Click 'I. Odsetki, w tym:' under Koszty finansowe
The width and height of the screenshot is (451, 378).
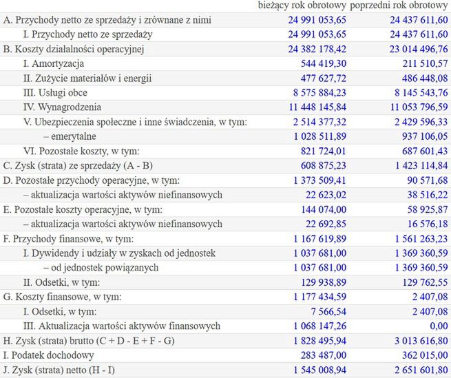(60, 311)
